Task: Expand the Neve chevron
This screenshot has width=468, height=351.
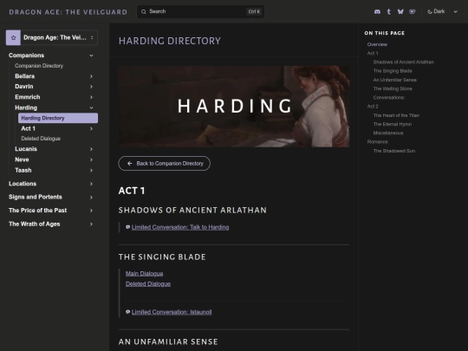Action: click(91, 159)
